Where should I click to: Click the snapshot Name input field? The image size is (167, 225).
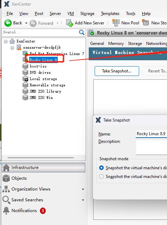click(151, 134)
